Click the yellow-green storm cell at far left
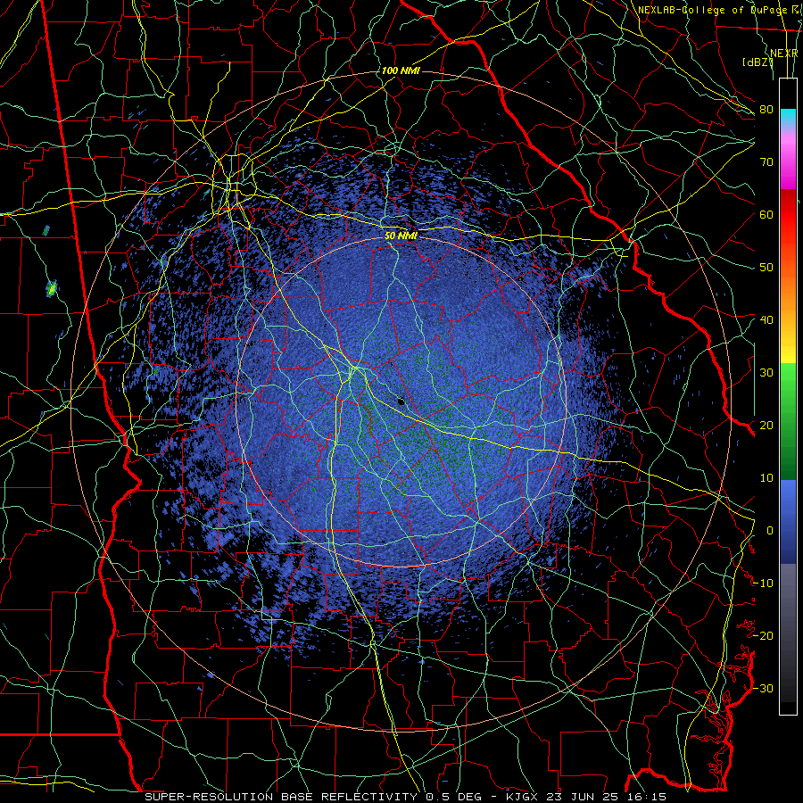The height and width of the screenshot is (803, 803). point(51,288)
